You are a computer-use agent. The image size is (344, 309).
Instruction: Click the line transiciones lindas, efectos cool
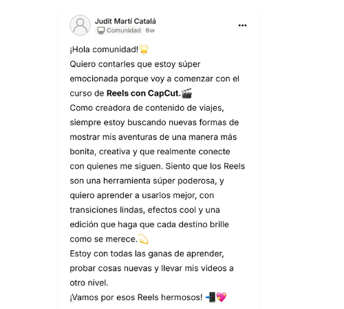[144, 210]
